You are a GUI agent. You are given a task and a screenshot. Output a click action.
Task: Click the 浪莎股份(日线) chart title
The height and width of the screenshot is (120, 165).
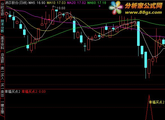pyautogui.click(x=16, y=3)
